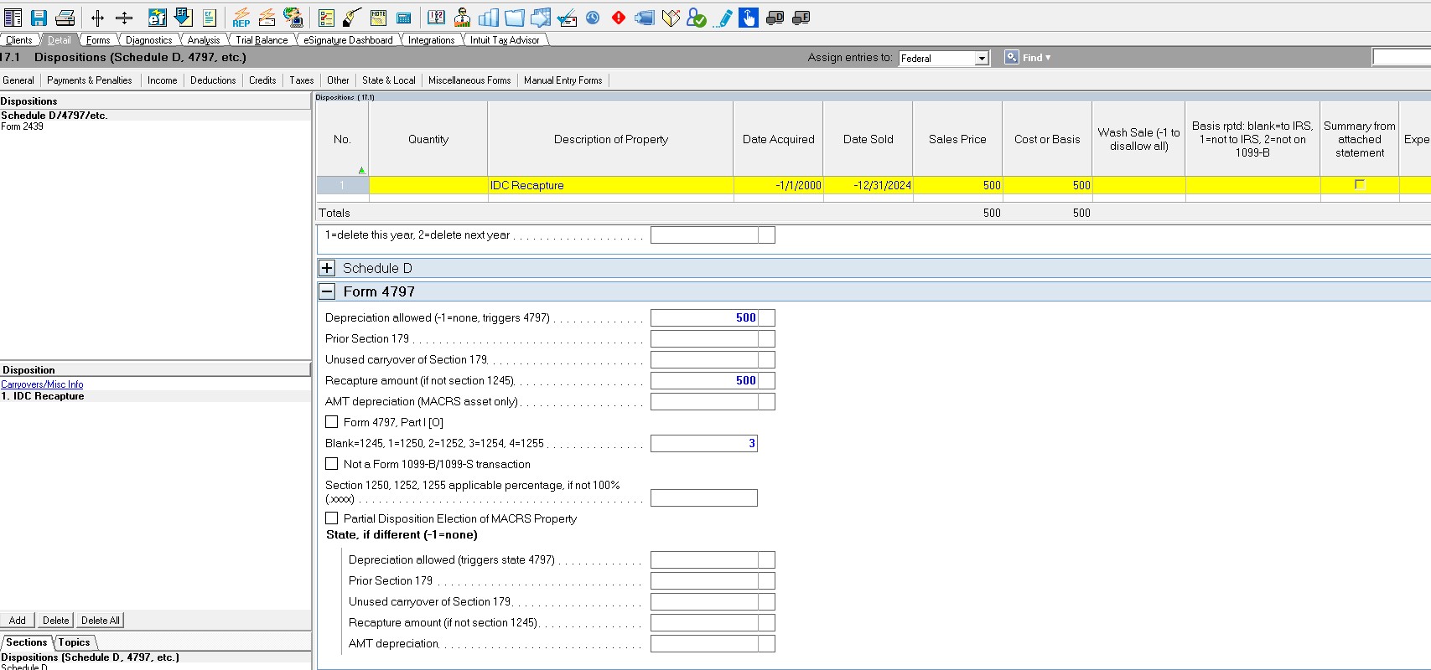Click the Print icon in toolbar
1431x670 pixels.
click(x=65, y=18)
